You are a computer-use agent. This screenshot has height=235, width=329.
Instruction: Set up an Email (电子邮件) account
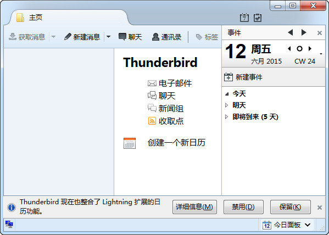(x=170, y=83)
